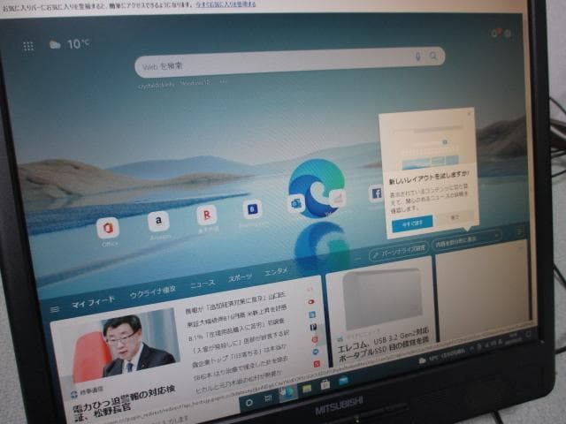Click the taskbar weather cloud icon

pos(422,361)
